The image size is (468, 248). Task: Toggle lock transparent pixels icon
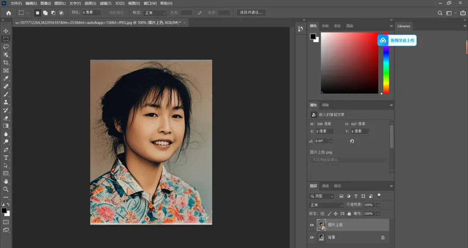(322, 214)
